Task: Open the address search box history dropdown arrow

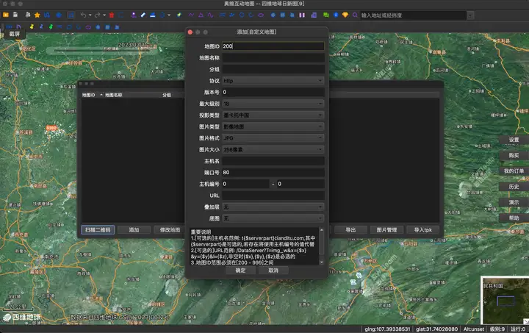Action: [470, 15]
